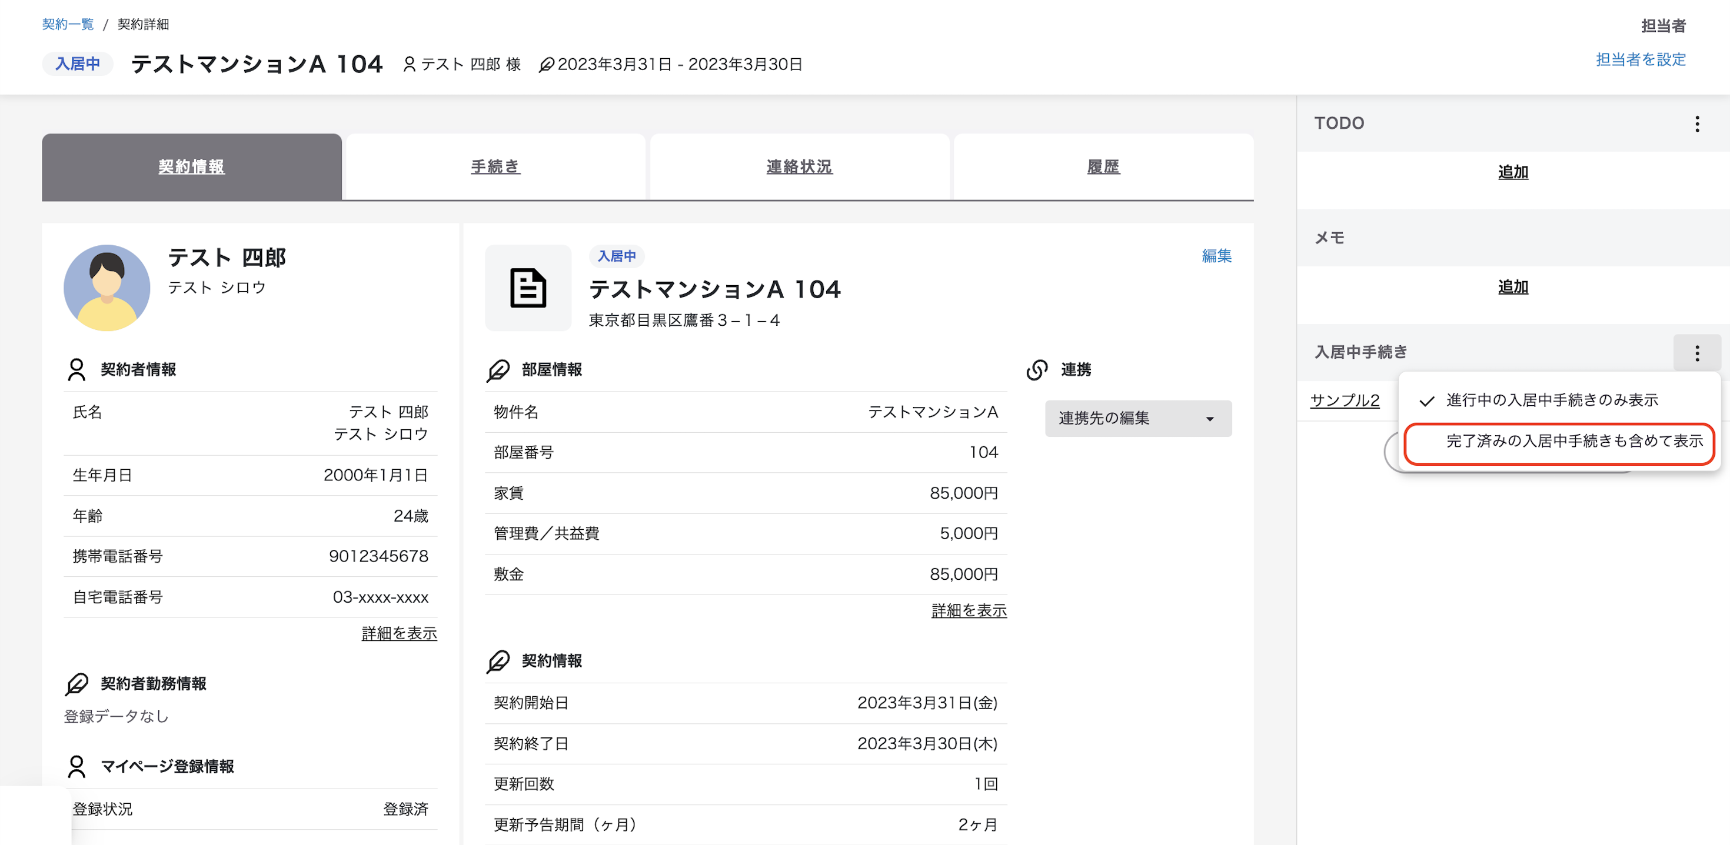Click the phone number 9012345678

click(378, 556)
